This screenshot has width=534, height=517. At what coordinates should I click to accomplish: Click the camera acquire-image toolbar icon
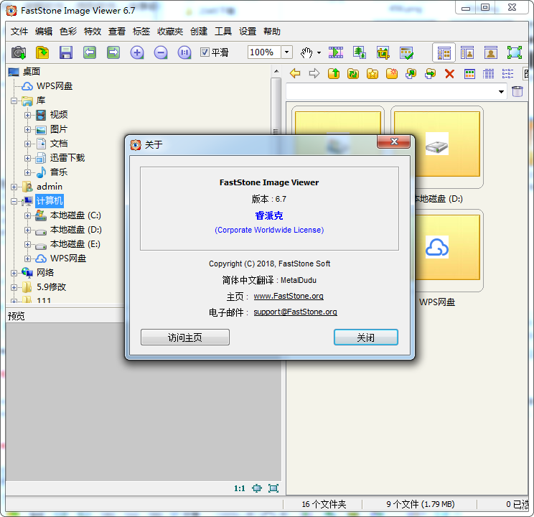pos(19,52)
